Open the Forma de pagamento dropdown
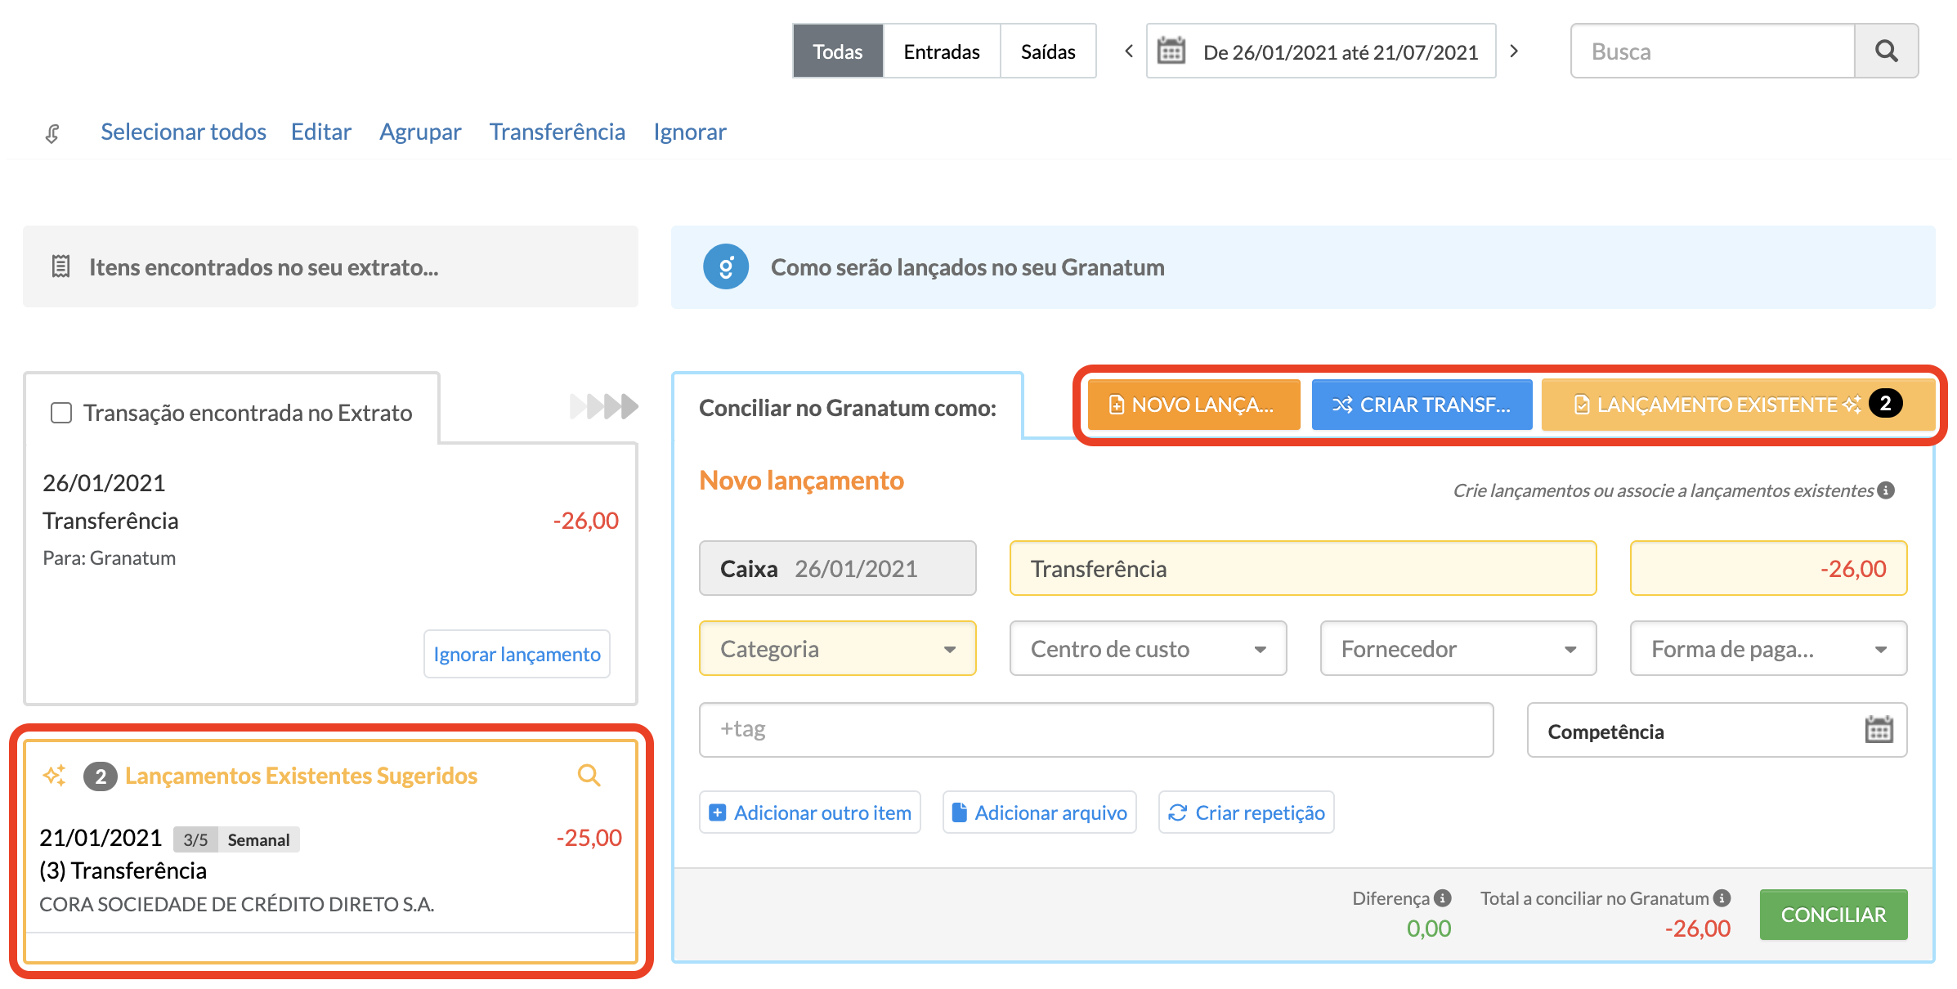 [x=1768, y=649]
